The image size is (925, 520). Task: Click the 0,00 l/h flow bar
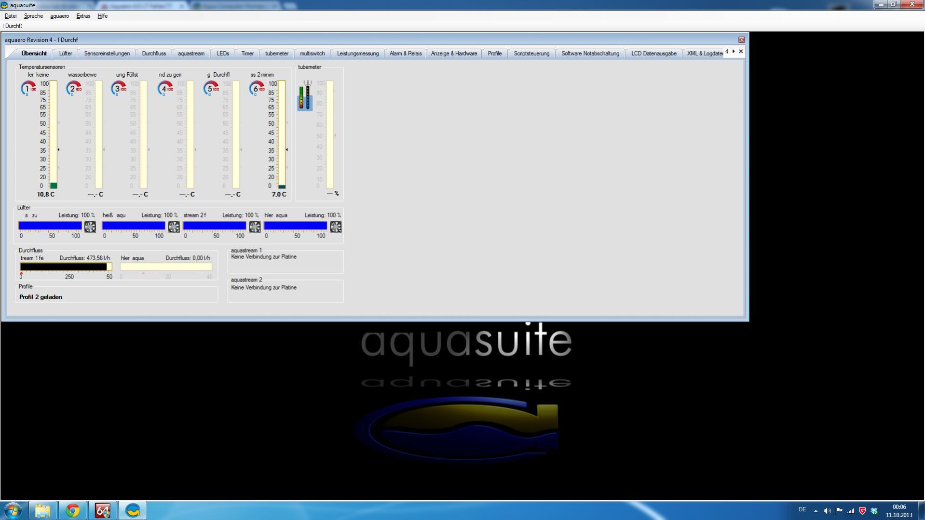[x=166, y=267]
